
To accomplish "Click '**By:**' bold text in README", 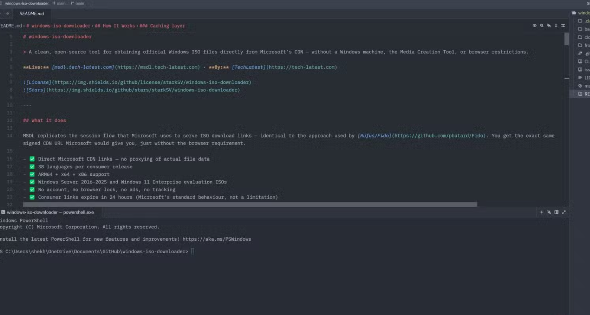I will (219, 67).
